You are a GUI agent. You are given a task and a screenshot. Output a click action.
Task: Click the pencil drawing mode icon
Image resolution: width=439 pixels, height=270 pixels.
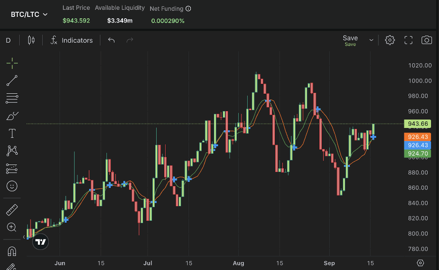point(11,267)
